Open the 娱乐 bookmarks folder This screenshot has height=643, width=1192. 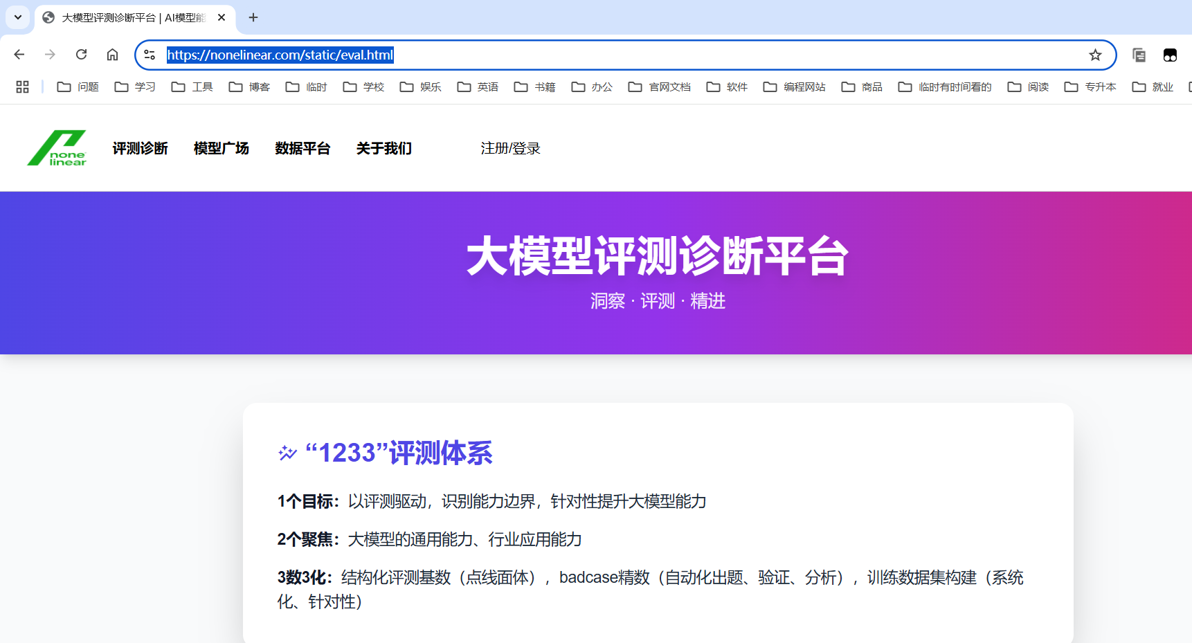(420, 87)
